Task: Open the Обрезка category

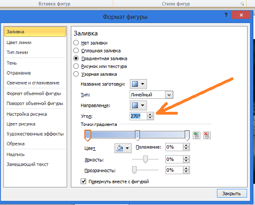Action: click(x=35, y=144)
